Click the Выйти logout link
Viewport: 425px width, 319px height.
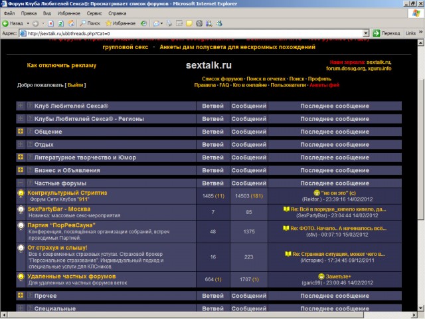click(x=75, y=85)
